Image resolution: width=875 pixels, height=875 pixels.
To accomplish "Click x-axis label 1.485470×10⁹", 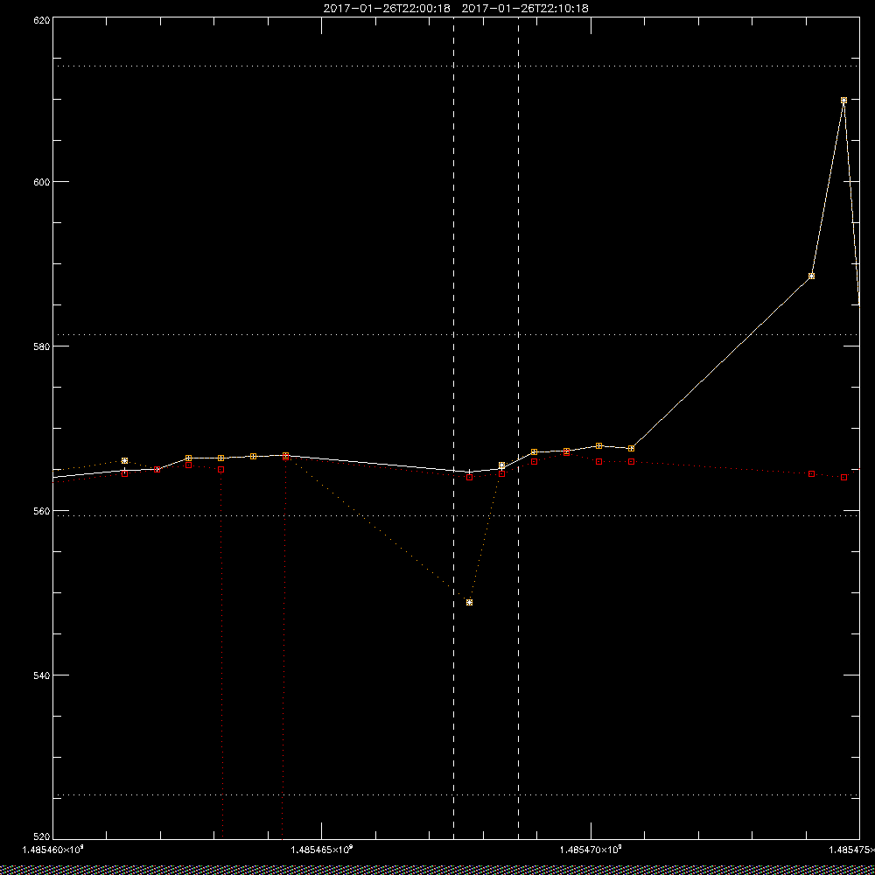I will [x=591, y=850].
